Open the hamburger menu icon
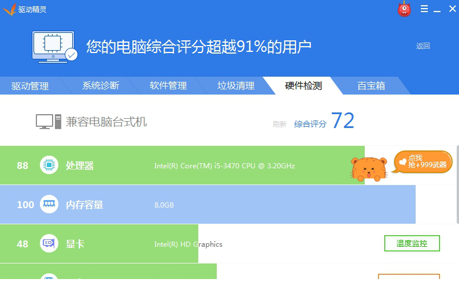 pos(424,9)
